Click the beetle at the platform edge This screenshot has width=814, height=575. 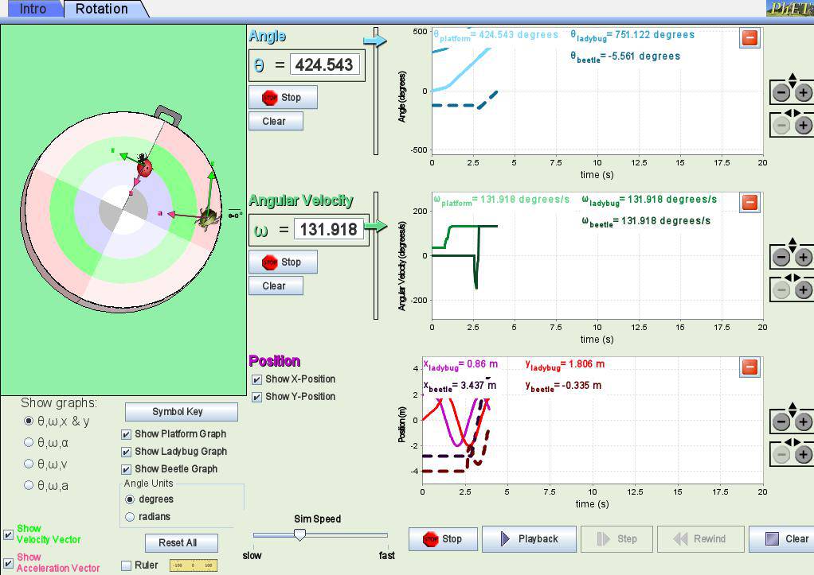[209, 216]
